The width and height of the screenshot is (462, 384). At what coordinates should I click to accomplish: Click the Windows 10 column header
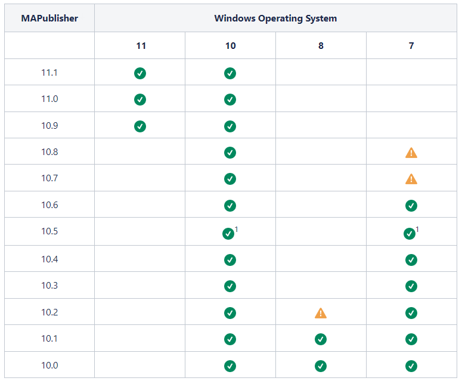(231, 46)
